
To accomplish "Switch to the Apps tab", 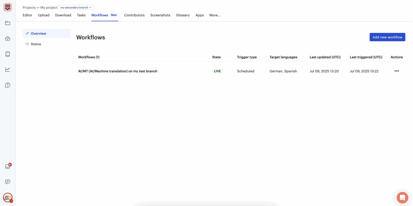I will (x=200, y=15).
